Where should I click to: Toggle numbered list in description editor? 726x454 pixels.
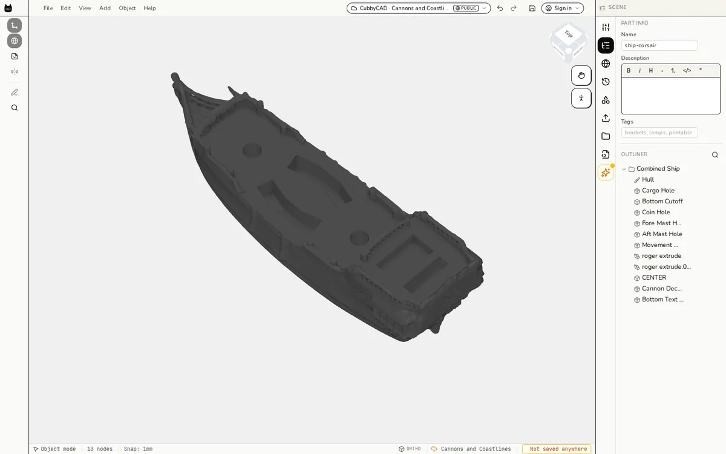[673, 70]
